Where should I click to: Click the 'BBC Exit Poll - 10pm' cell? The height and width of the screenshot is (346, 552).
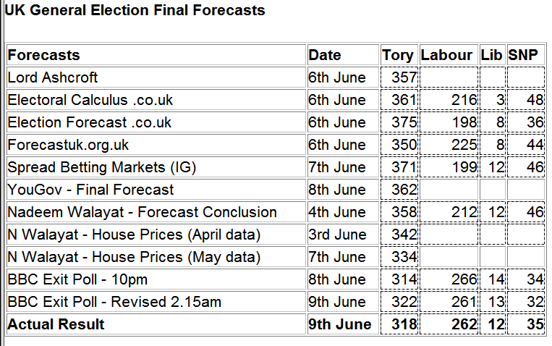pyautogui.click(x=77, y=279)
